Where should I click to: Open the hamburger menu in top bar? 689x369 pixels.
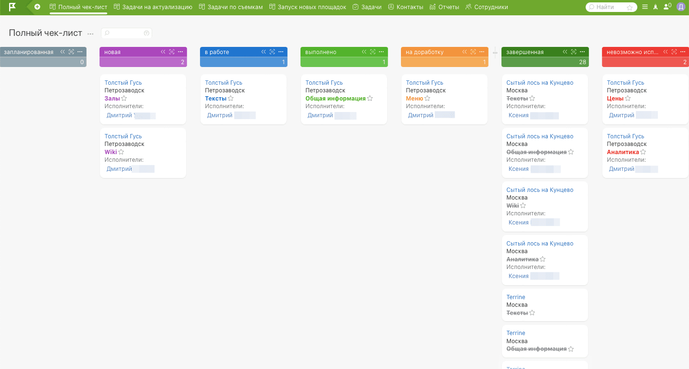(645, 7)
